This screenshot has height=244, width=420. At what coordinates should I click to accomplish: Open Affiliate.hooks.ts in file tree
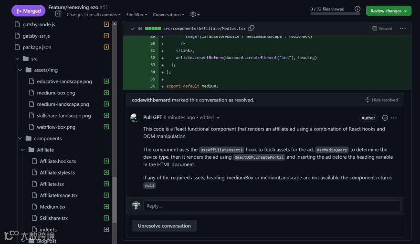pos(58,161)
